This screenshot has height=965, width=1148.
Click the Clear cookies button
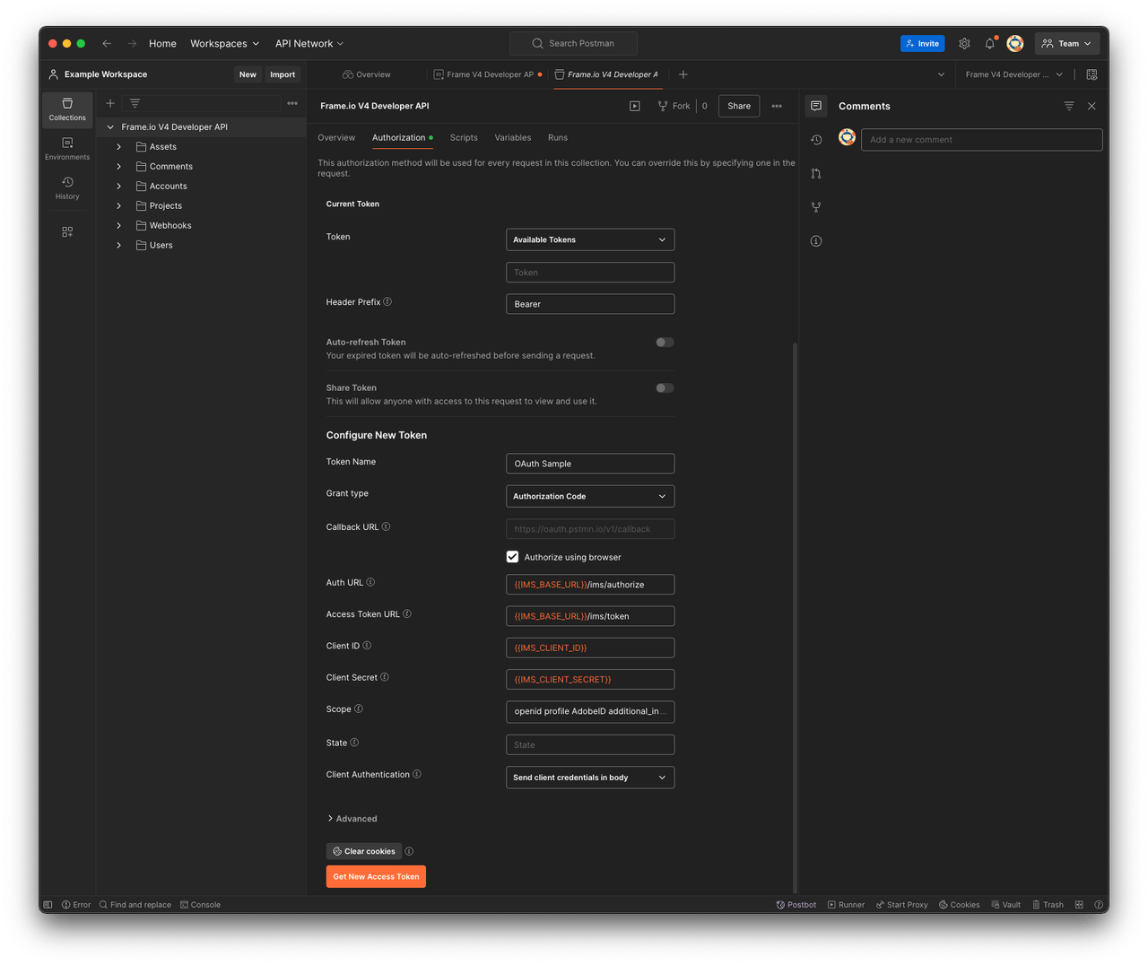click(x=363, y=851)
